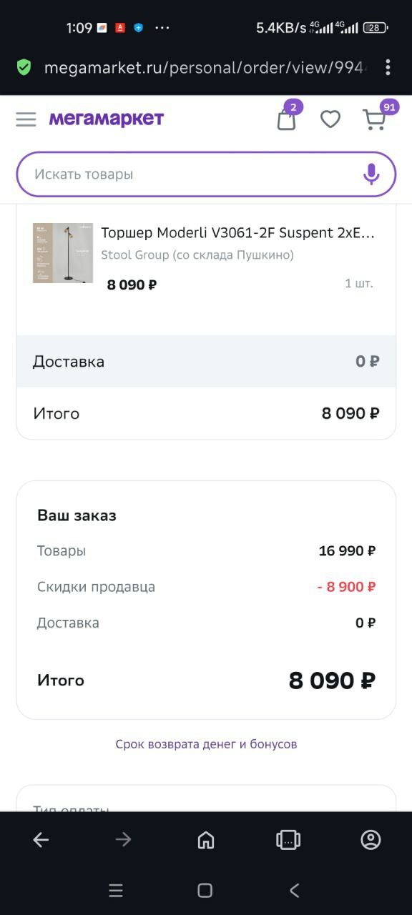
Task: Navigate forward with the browser forward arrow
Action: click(123, 840)
